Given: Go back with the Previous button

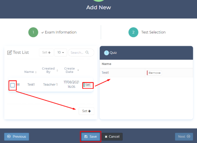Looking at the screenshot, I should 17,137.
